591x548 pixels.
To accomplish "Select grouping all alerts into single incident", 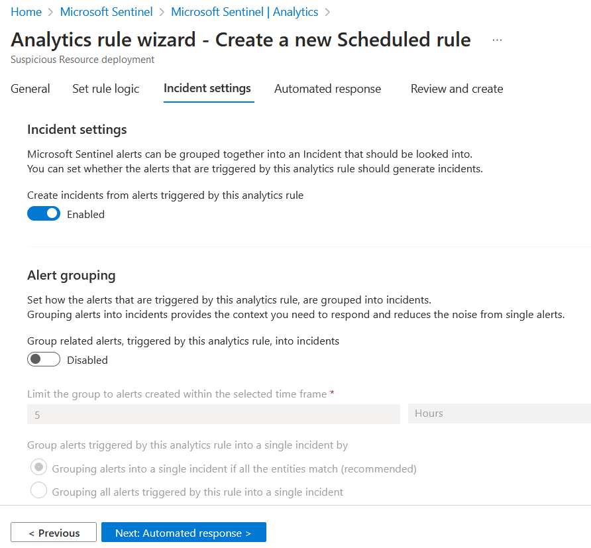I will coord(38,490).
